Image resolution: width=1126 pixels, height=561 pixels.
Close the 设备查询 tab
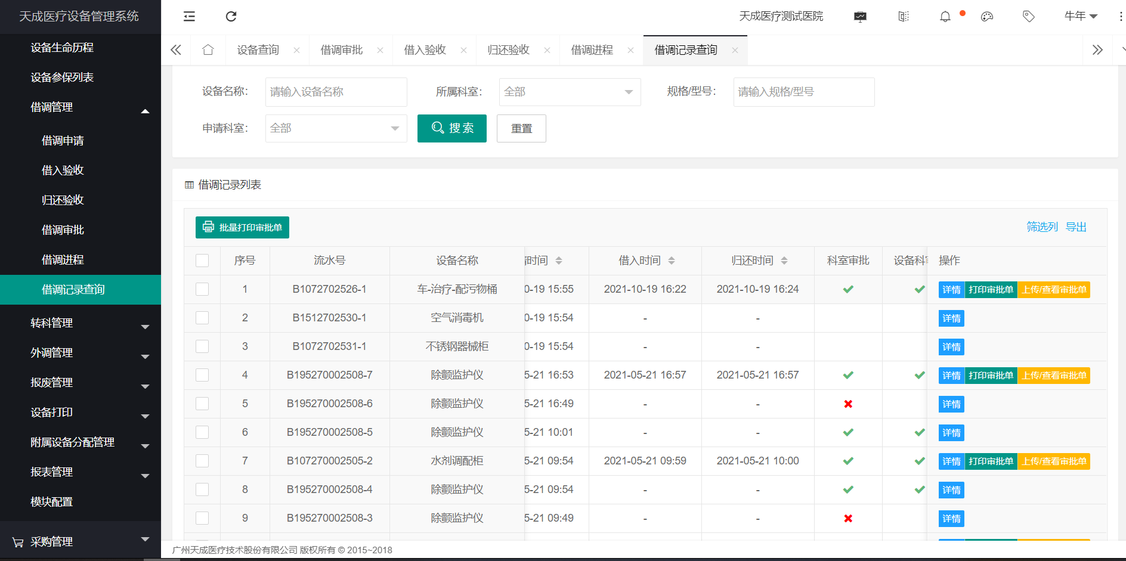click(296, 51)
